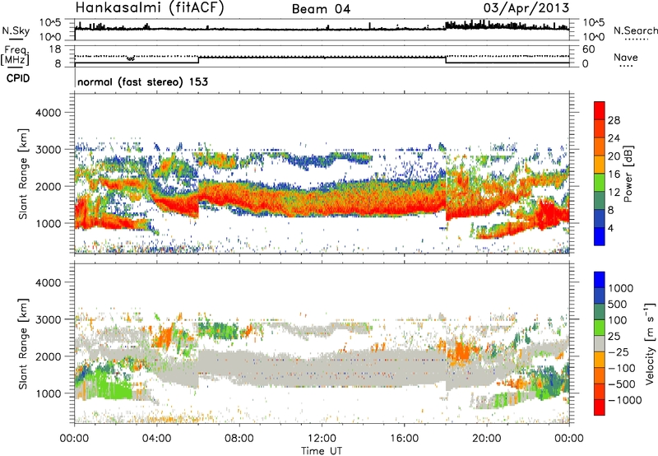Click the 'Hankasalmi (fitACF)' plot title
This screenshot has height=456, width=658.
pos(150,8)
